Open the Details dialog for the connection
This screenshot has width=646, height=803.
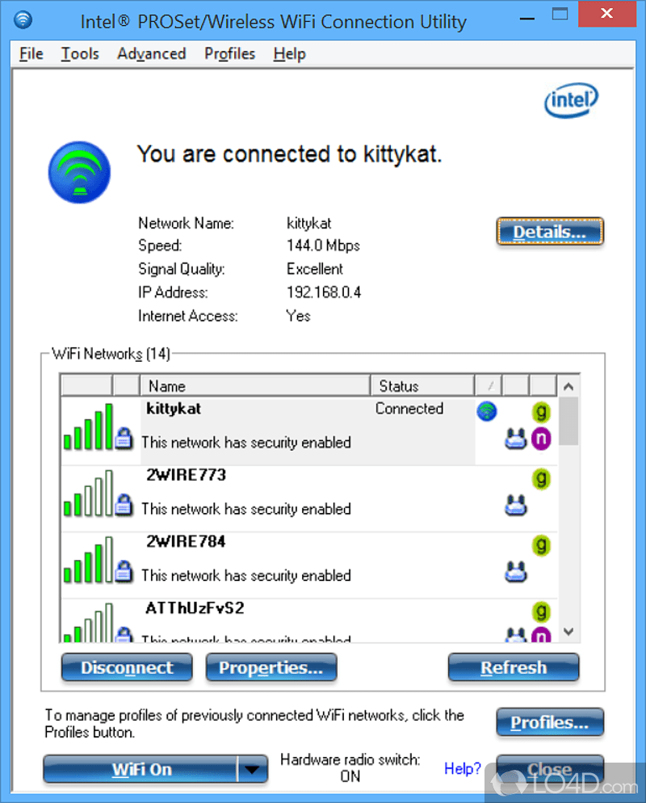tap(550, 232)
